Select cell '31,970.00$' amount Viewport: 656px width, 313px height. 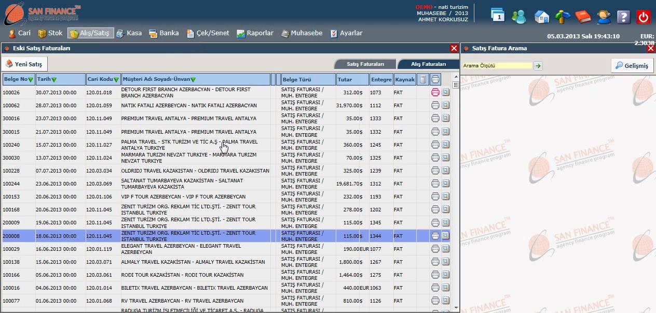pyautogui.click(x=349, y=105)
